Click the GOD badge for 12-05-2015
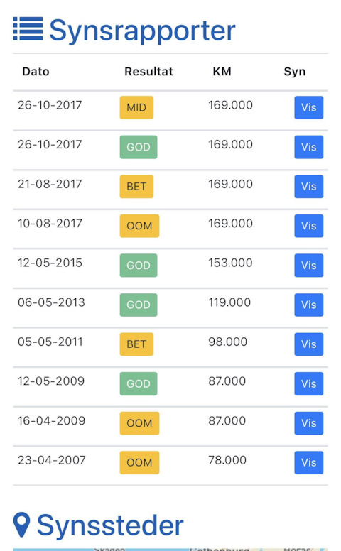The height and width of the screenshot is (551, 341). (x=139, y=266)
